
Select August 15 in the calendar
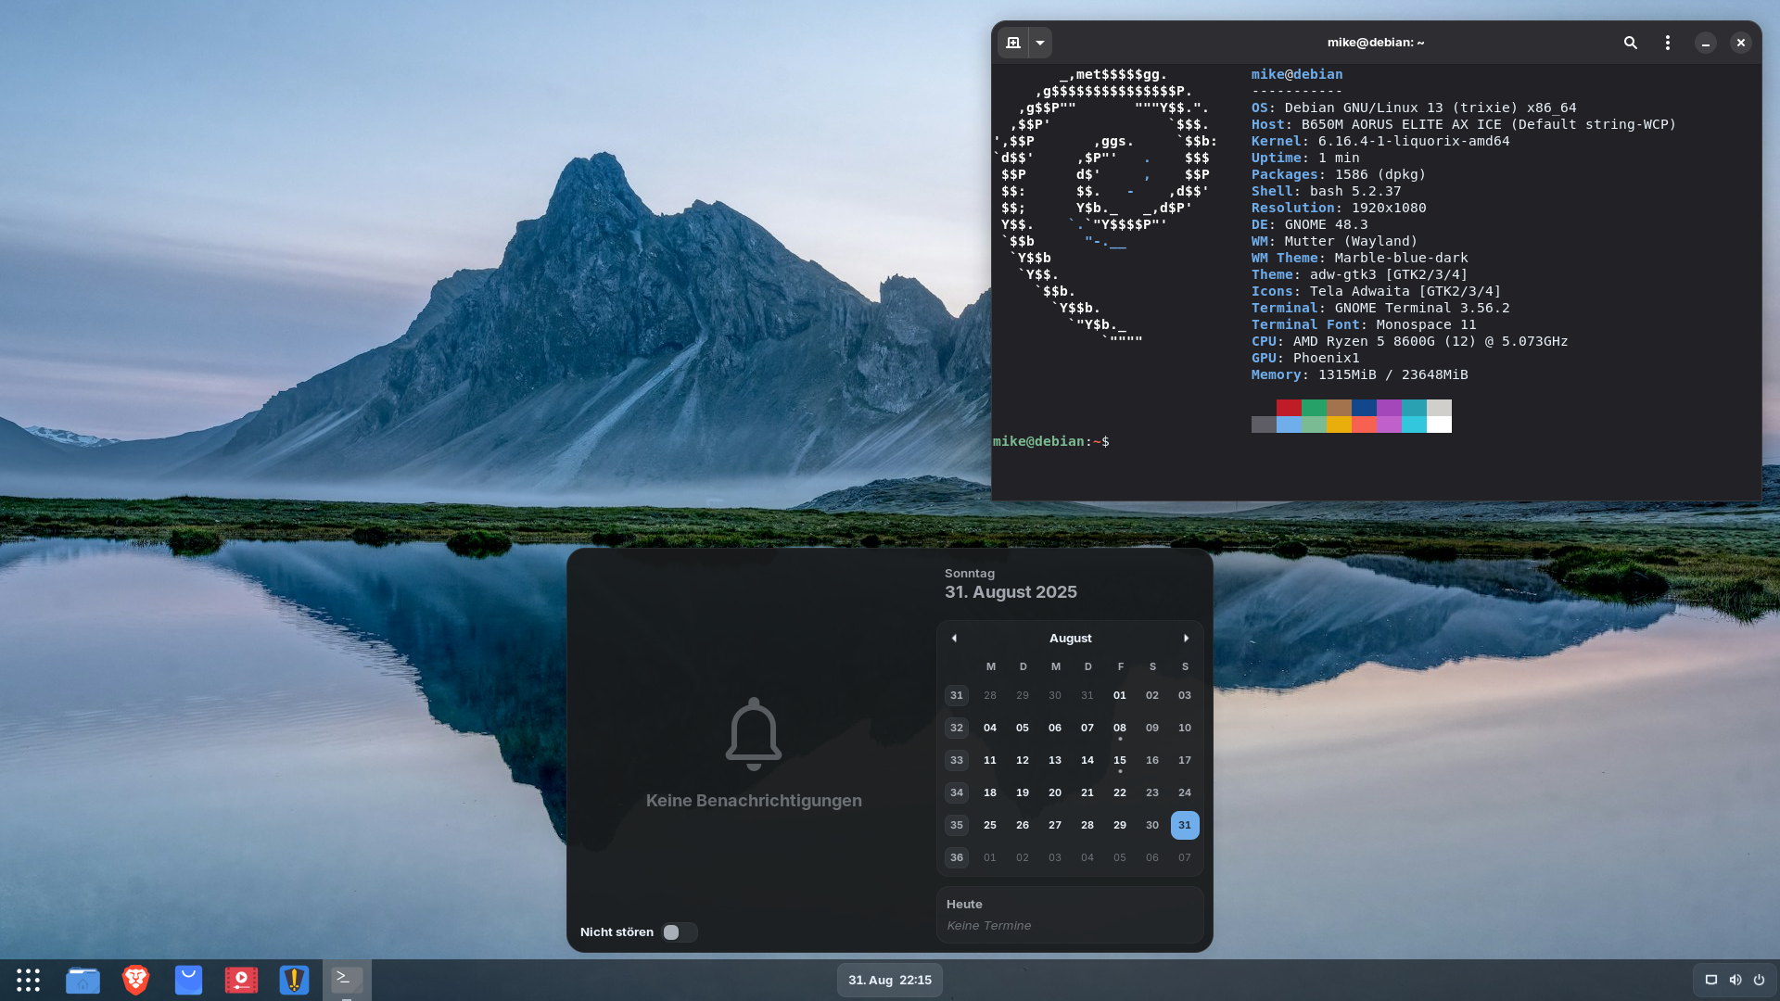click(x=1119, y=760)
